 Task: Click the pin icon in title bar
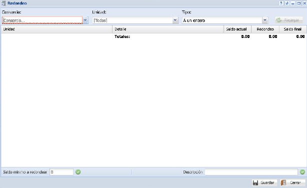[x=287, y=3]
